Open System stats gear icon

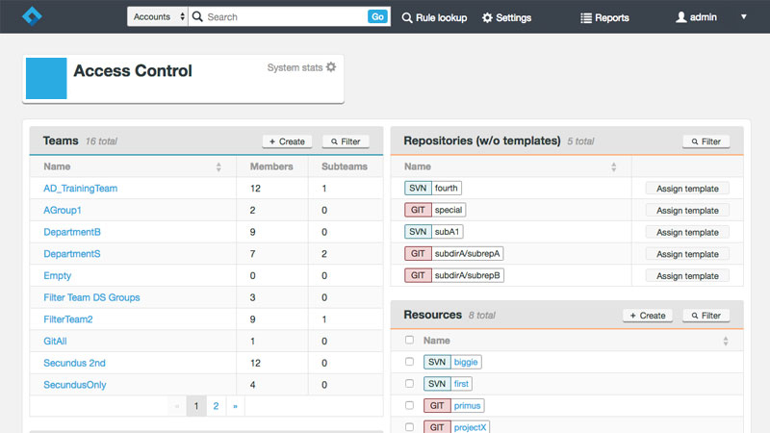click(x=331, y=66)
